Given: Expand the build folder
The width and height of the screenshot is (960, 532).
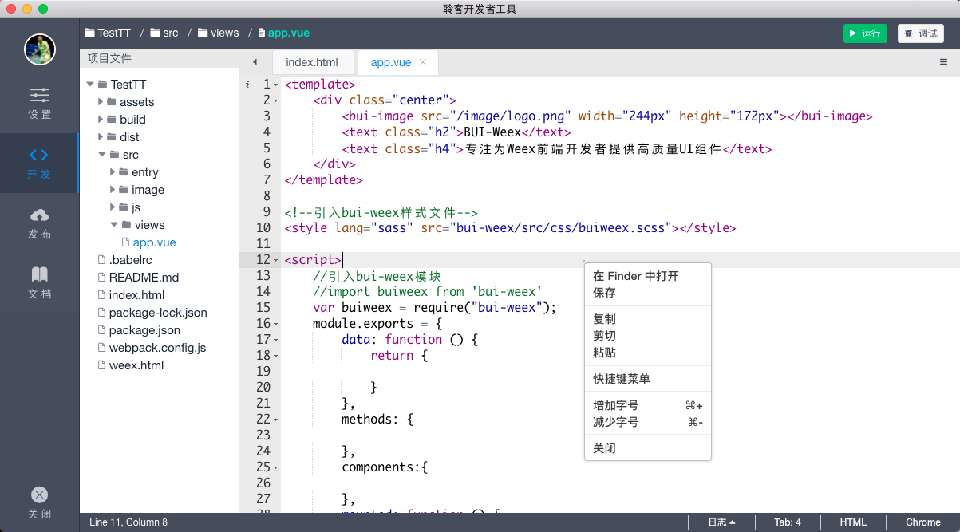Looking at the screenshot, I should 99,119.
